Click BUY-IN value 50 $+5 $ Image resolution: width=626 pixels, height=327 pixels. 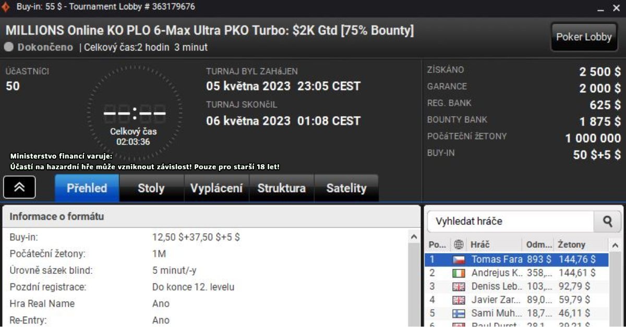point(597,155)
